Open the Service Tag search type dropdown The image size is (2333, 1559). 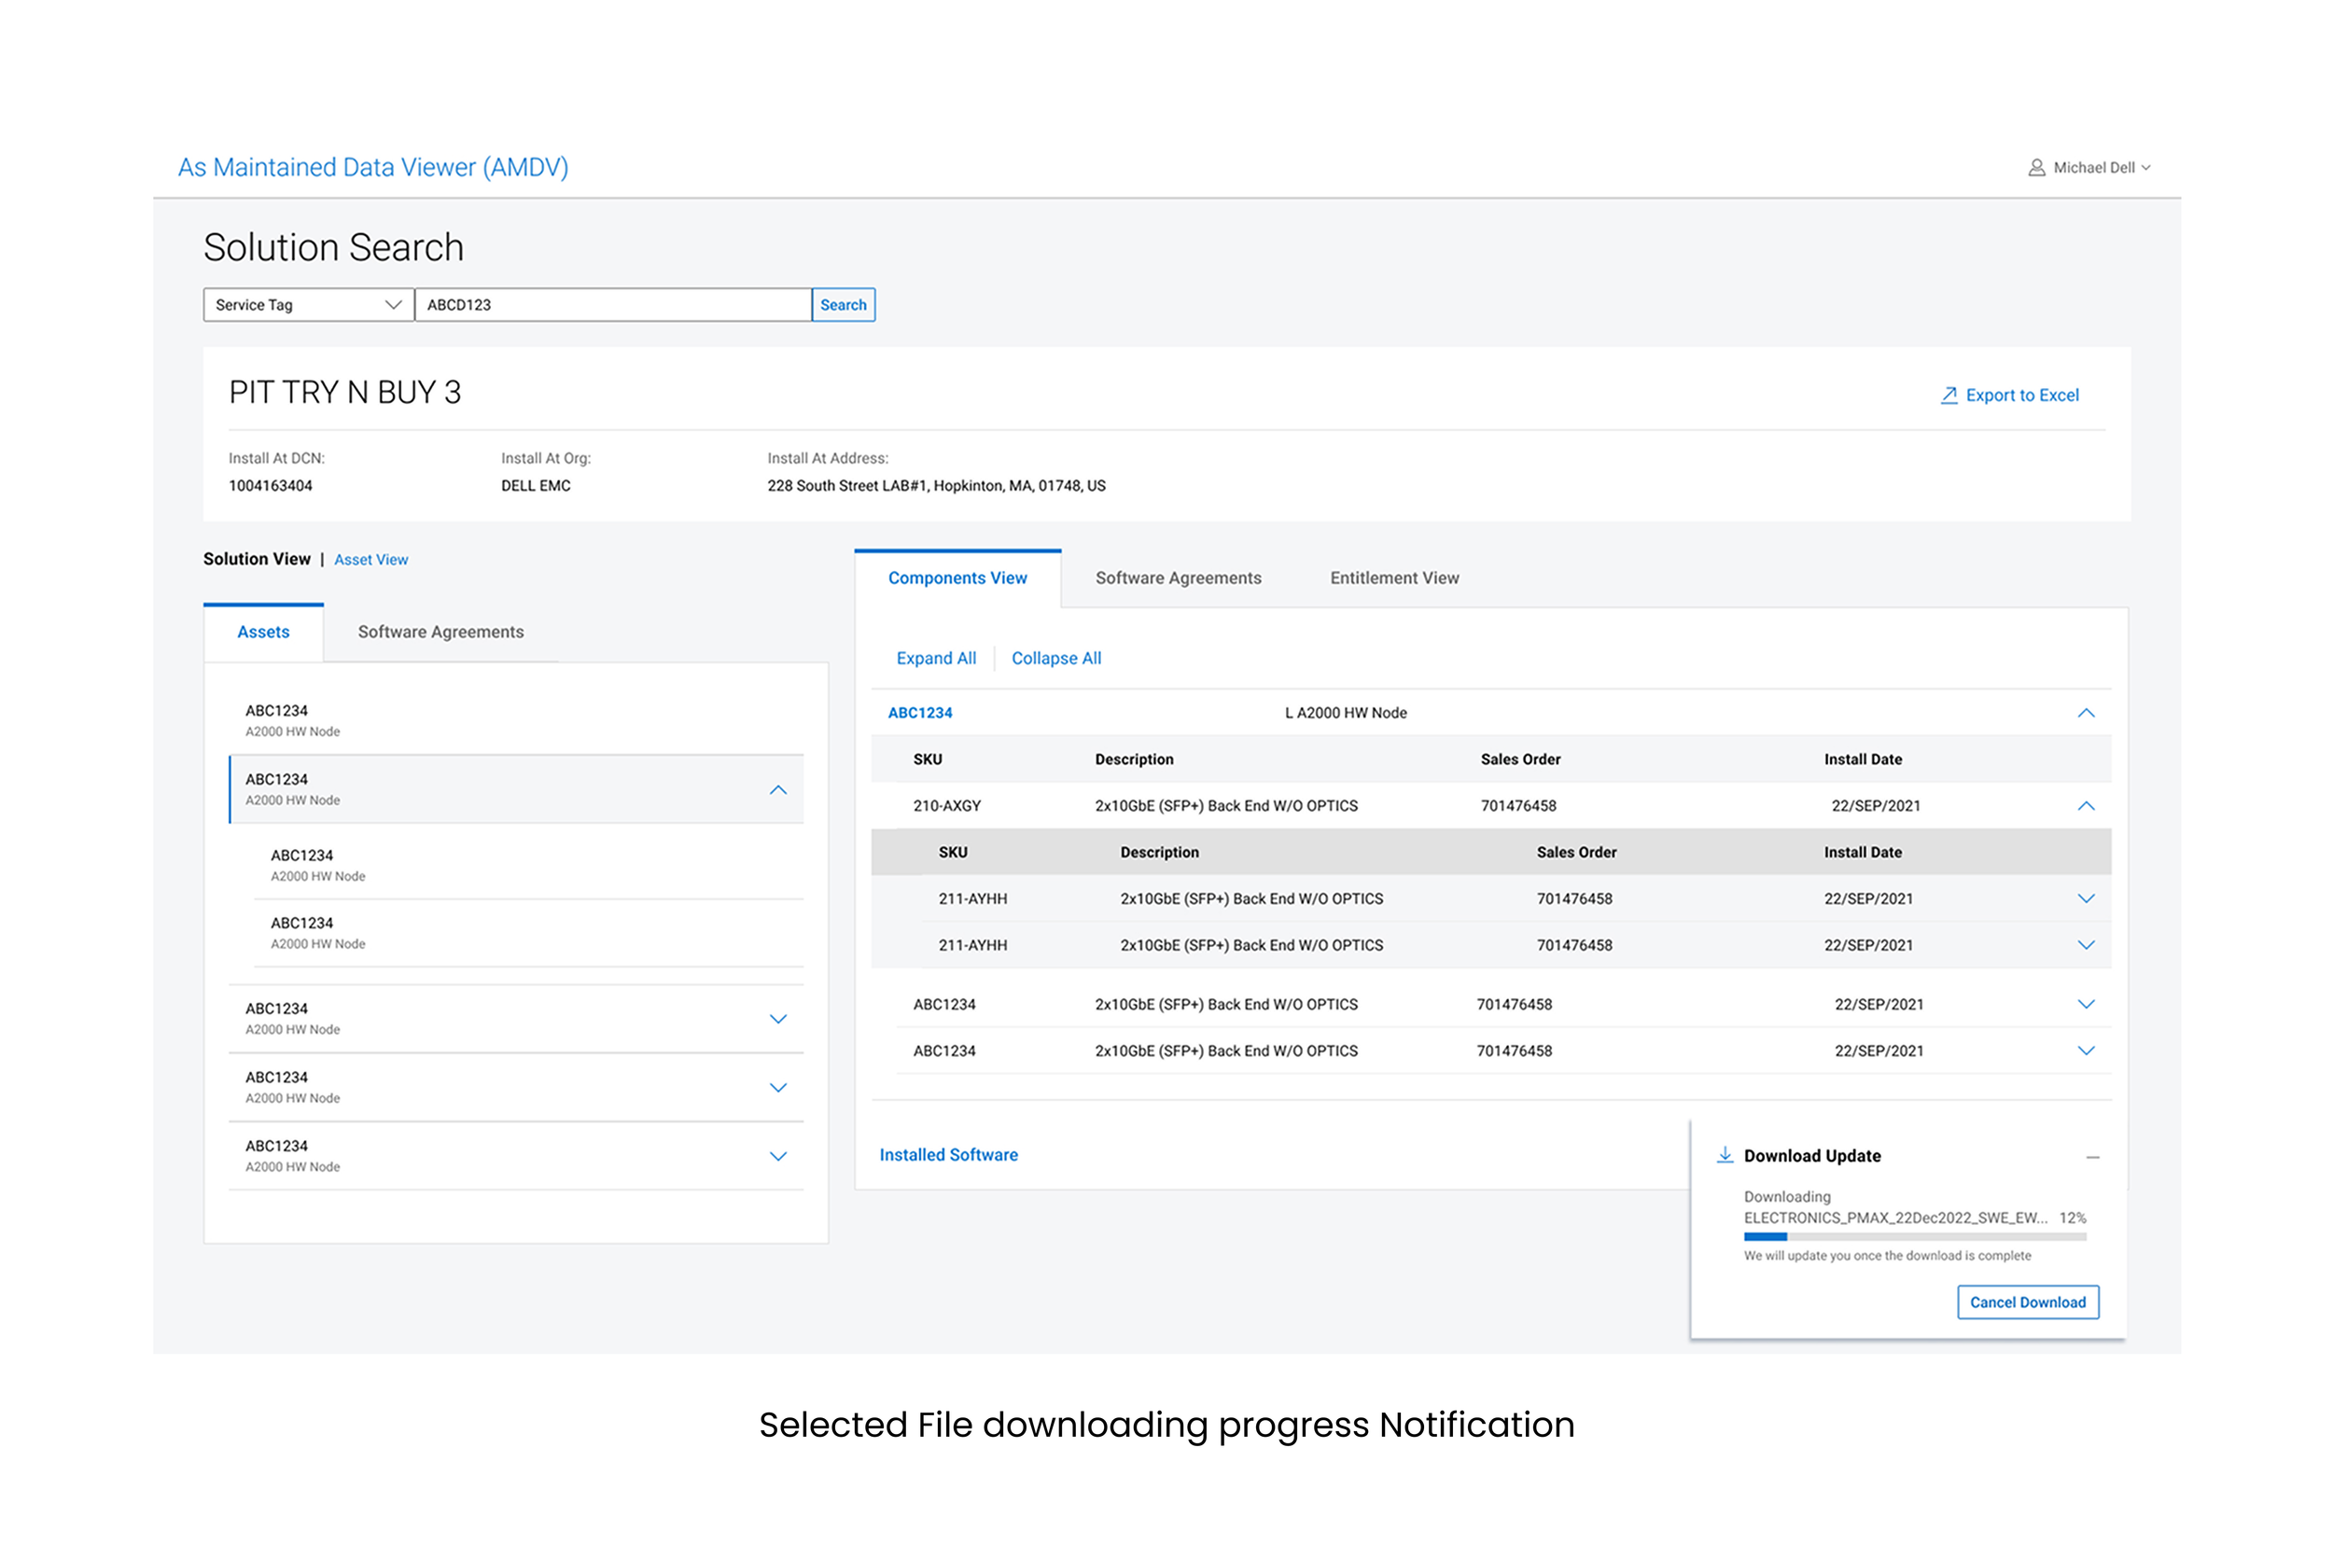tap(308, 305)
